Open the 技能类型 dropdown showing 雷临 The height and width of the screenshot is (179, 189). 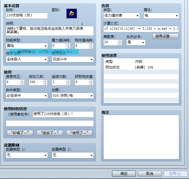coord(27,46)
